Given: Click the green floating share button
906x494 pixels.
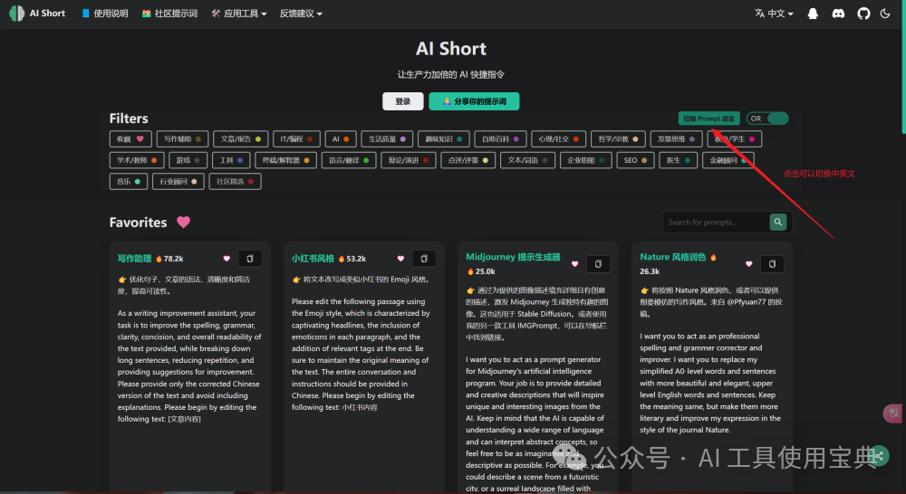Looking at the screenshot, I should (x=879, y=456).
